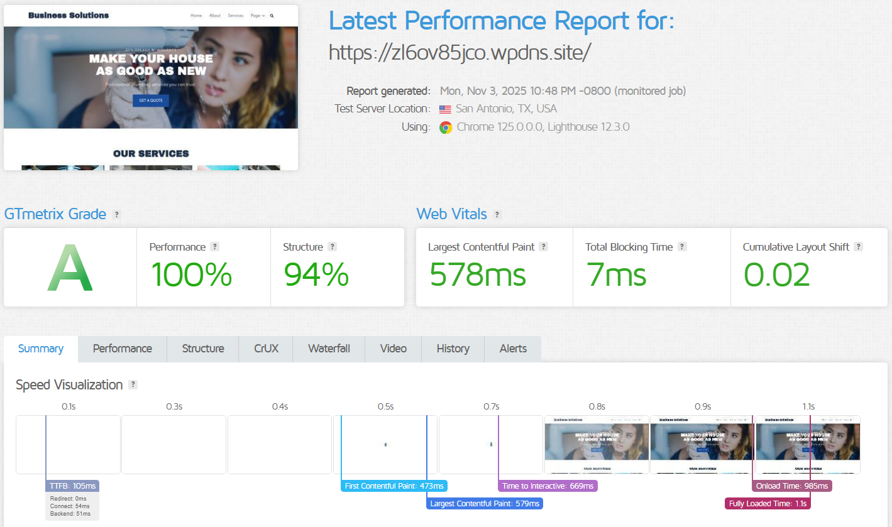Click help icon next to Speed Visualization
892x527 pixels.
[133, 384]
